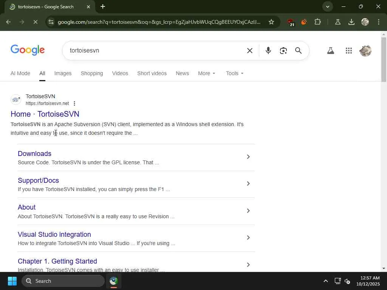Viewport: 387px width, 290px height.
Task: Open the Downloads sitelink
Action: pos(34,154)
